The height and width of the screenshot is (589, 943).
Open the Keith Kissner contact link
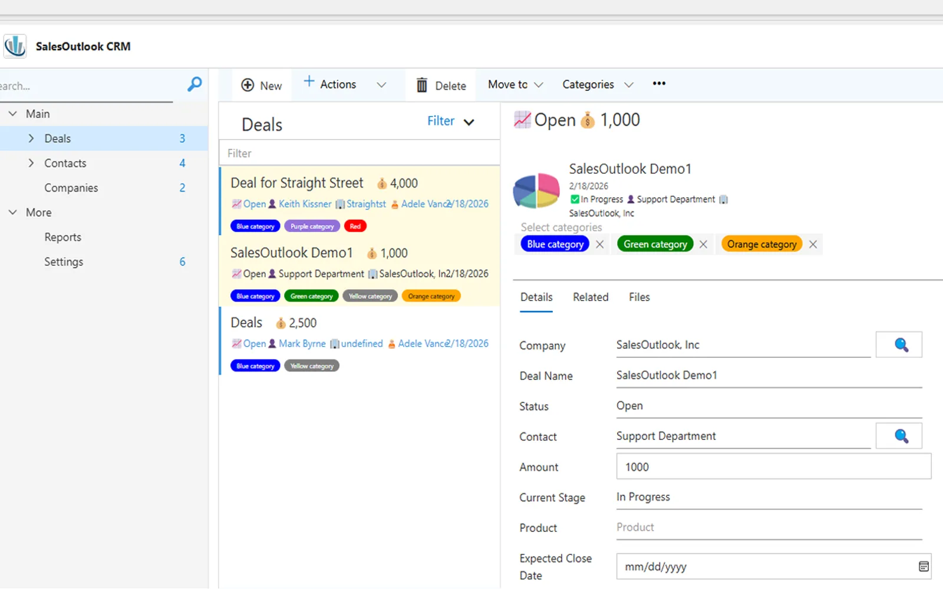point(305,204)
